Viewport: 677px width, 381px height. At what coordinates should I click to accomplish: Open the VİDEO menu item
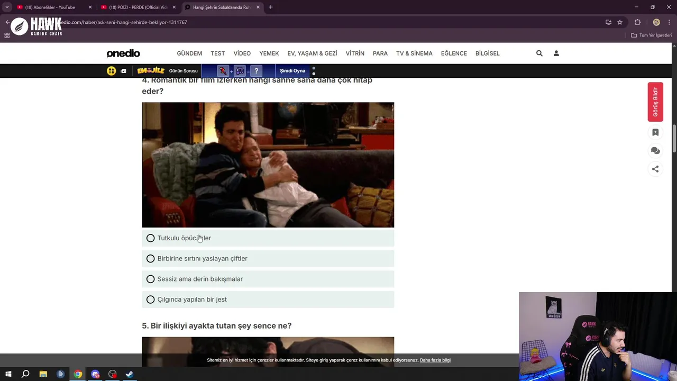coord(242,53)
